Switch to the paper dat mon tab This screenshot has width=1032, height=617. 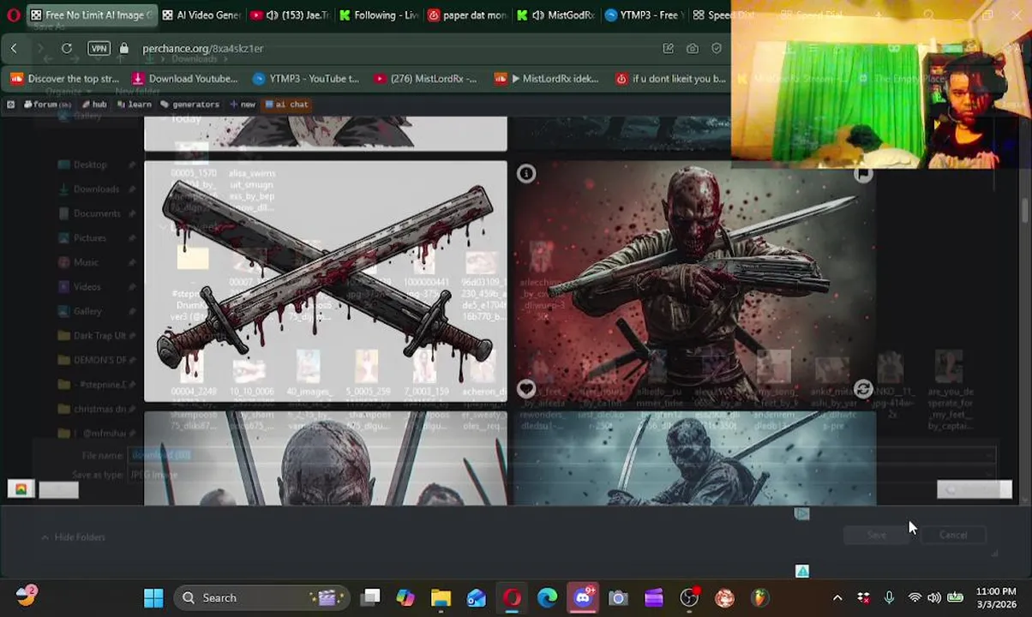467,15
